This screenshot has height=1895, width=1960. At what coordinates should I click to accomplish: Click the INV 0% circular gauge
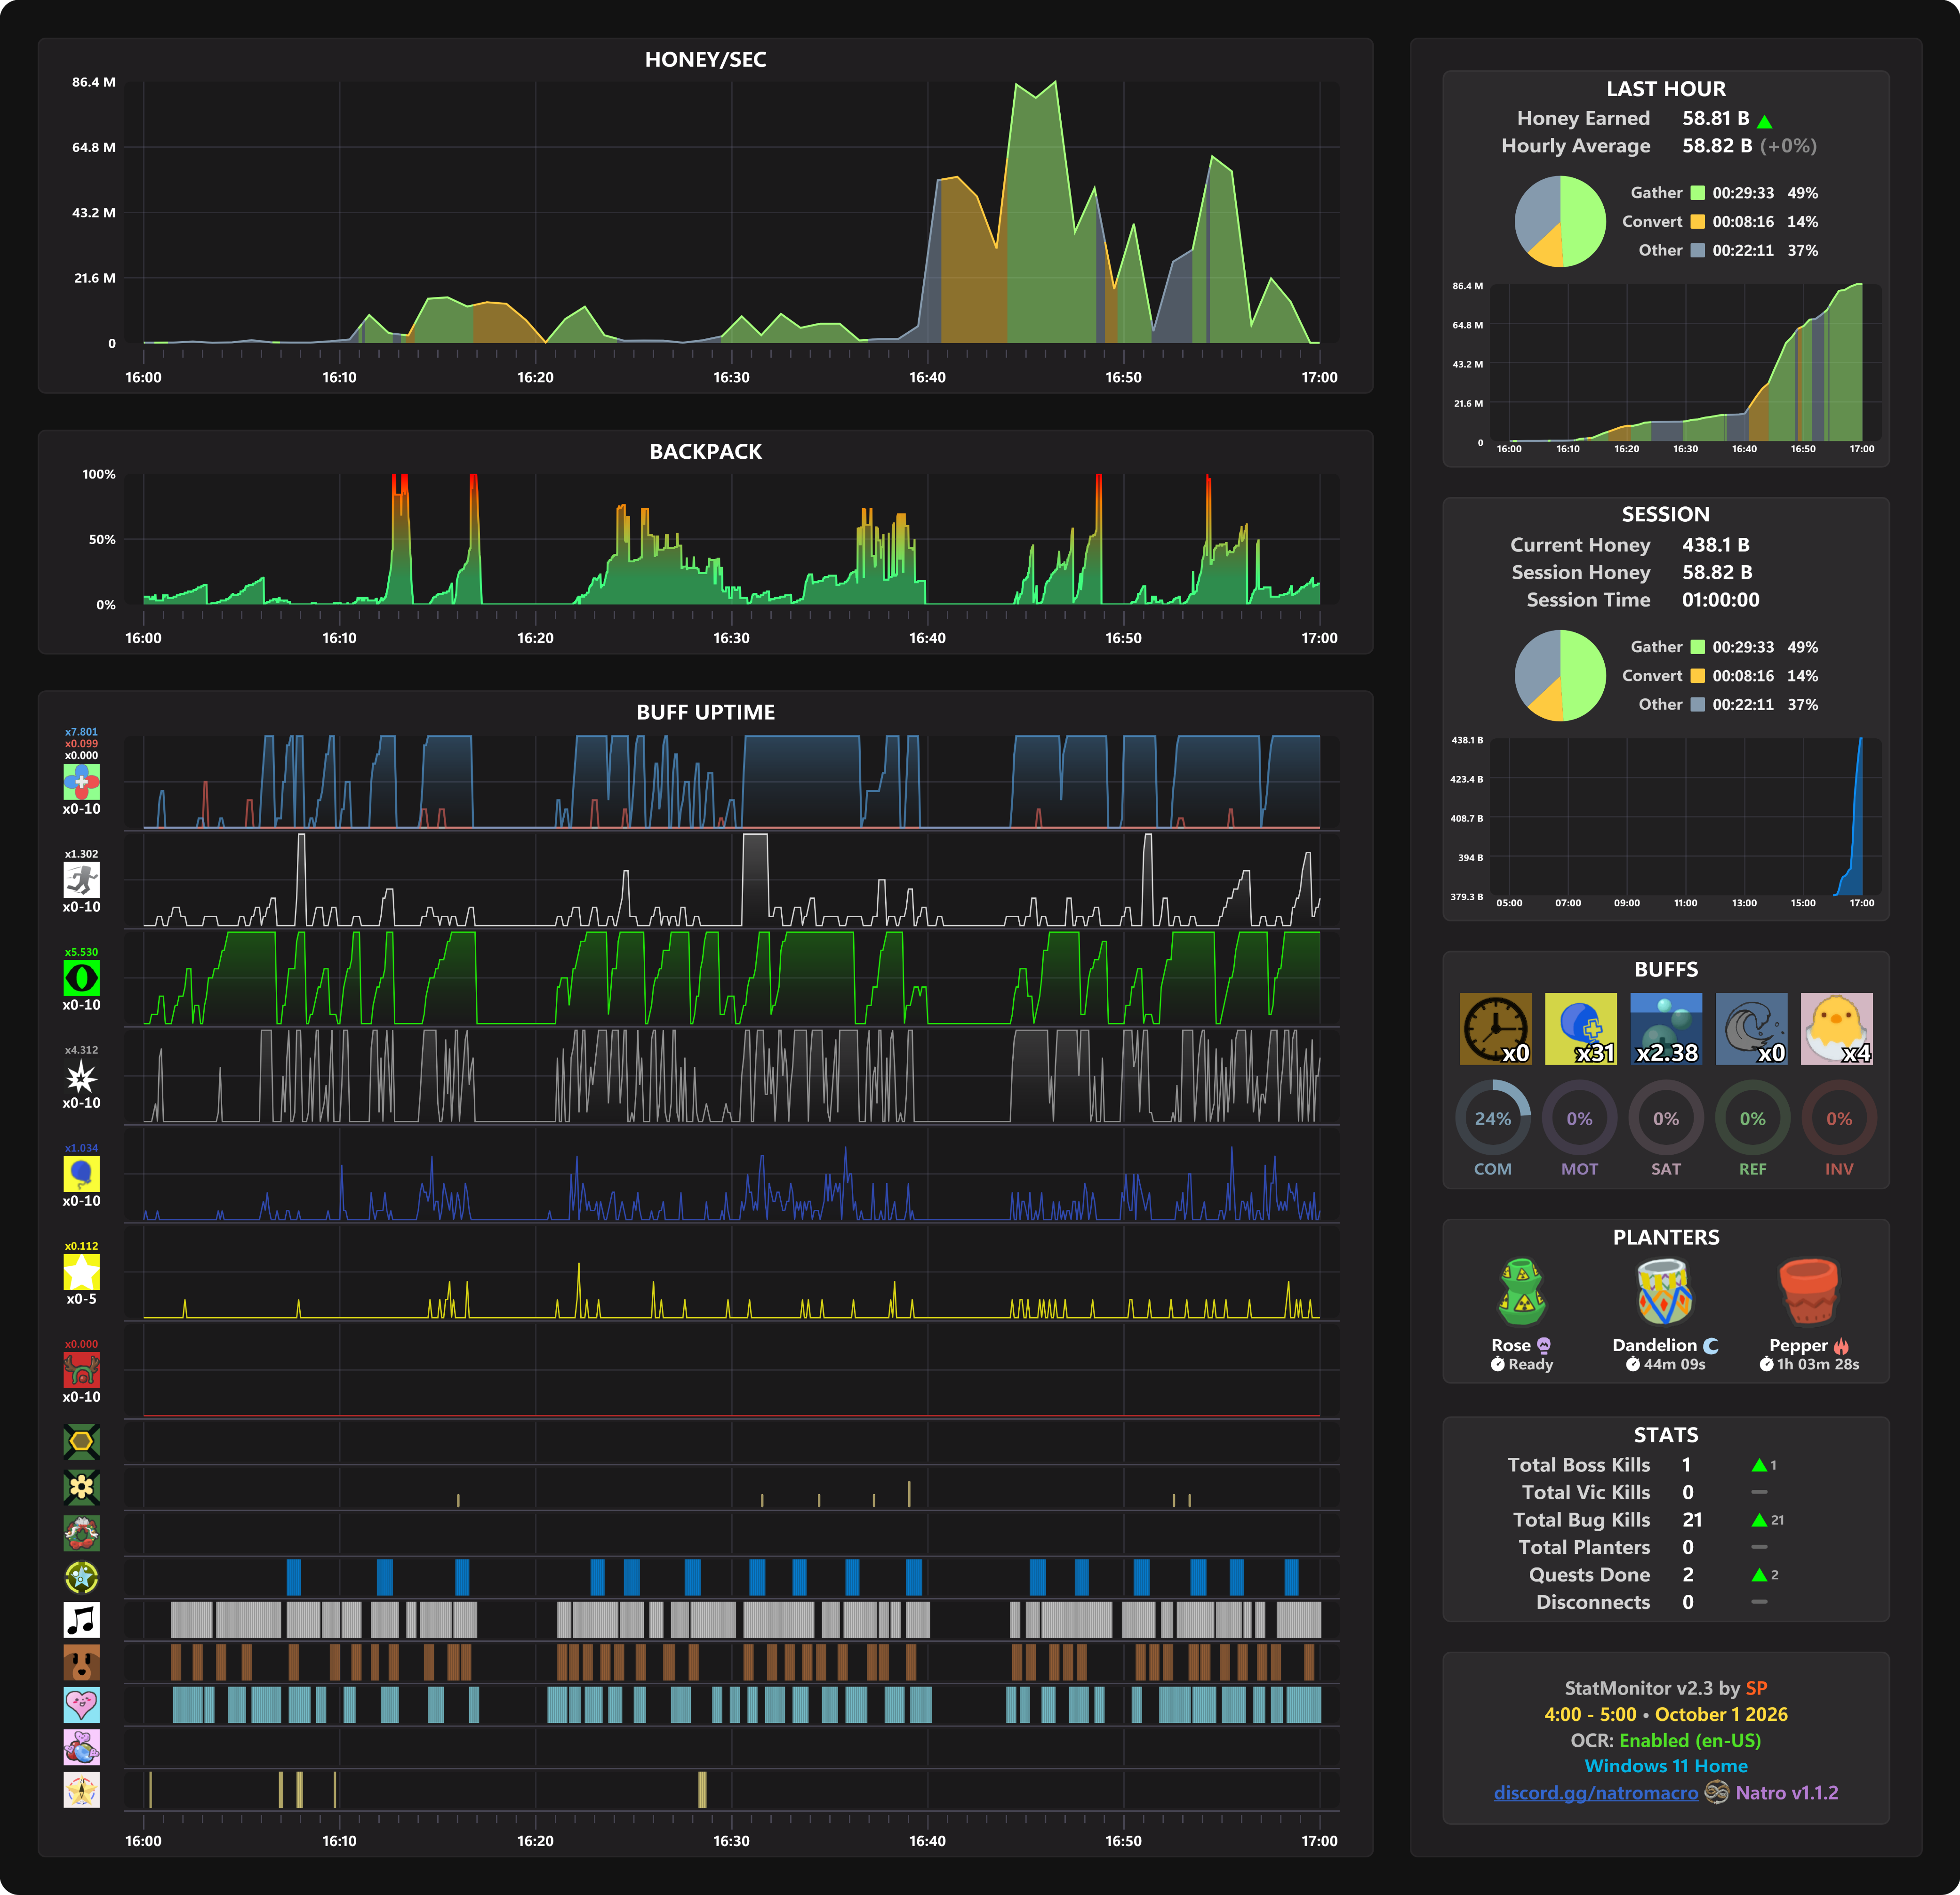tap(1839, 1118)
